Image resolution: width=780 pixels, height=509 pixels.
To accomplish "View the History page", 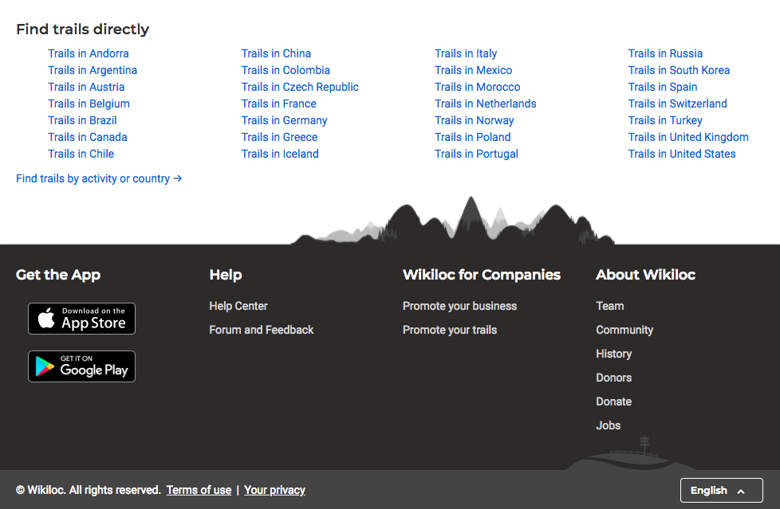I will click(x=614, y=354).
